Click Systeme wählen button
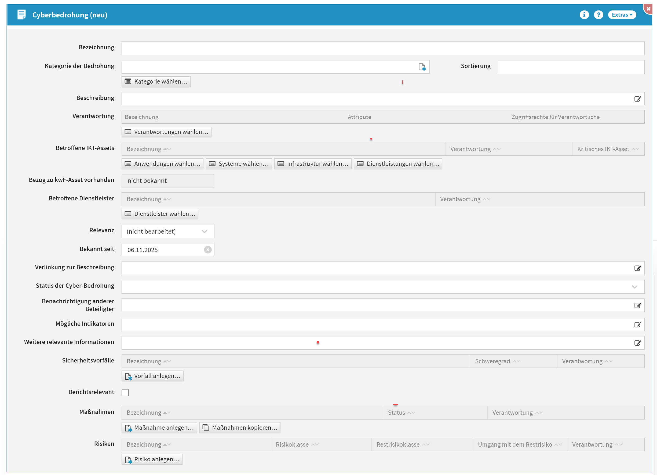 pyautogui.click(x=239, y=164)
